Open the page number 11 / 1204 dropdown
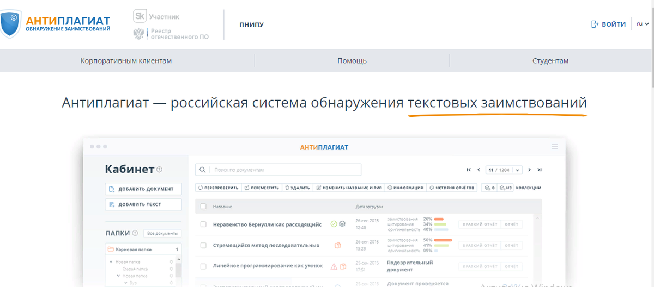 [504, 170]
